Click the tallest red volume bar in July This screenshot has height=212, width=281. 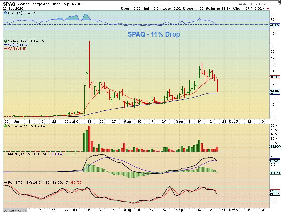(89, 139)
